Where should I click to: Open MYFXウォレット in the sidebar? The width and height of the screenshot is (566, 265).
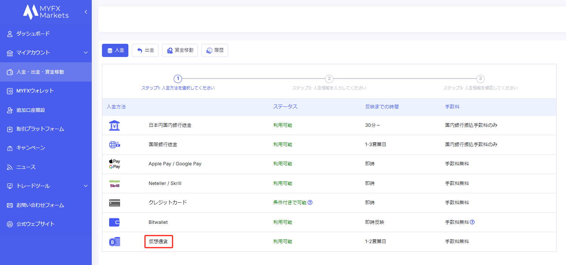35,91
